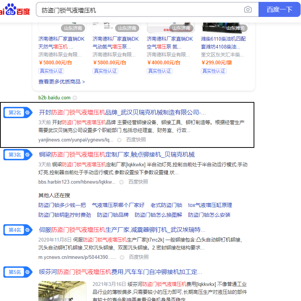Image resolution: width=301 pixels, height=301 pixels.
Task: Open product 潍柴6110柴油机四配套
Action: [x=223, y=43]
